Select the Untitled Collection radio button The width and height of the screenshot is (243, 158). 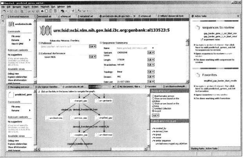tap(153, 108)
